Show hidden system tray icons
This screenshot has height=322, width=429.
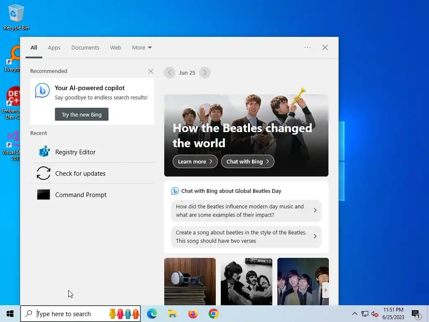pos(354,314)
